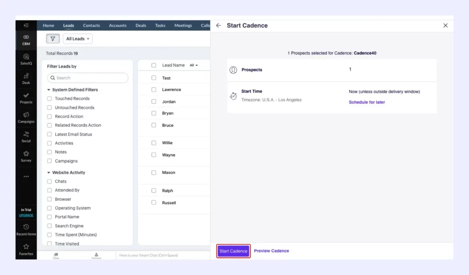Open Favorites star in sidebar

click(26, 250)
